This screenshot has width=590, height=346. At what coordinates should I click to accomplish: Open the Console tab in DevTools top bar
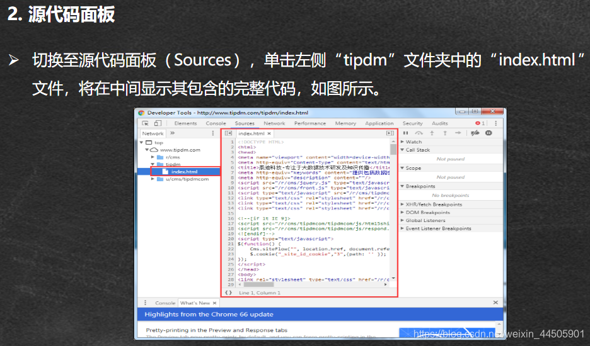point(216,123)
